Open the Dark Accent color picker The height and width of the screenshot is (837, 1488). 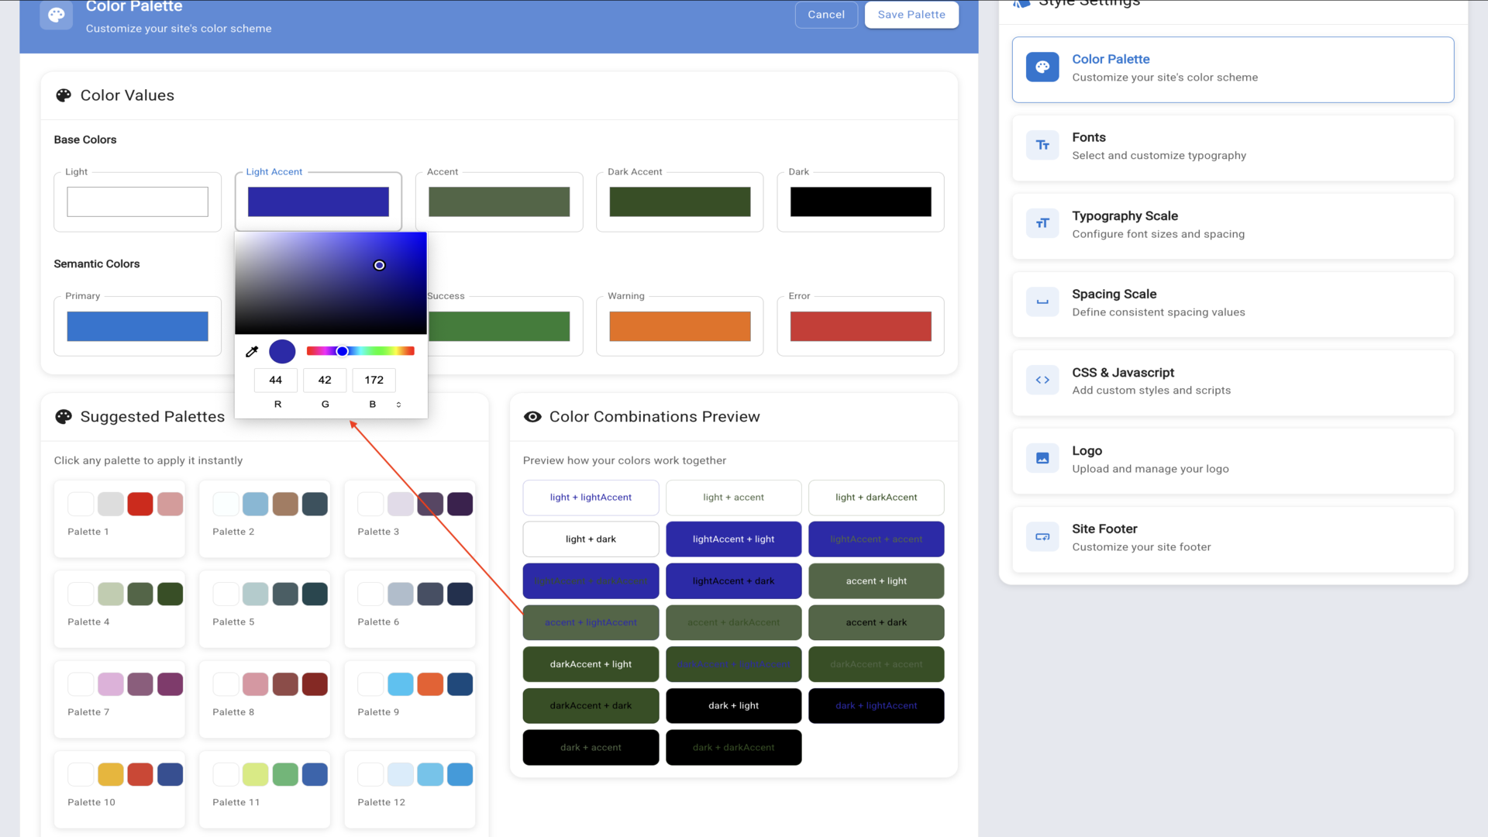click(680, 202)
